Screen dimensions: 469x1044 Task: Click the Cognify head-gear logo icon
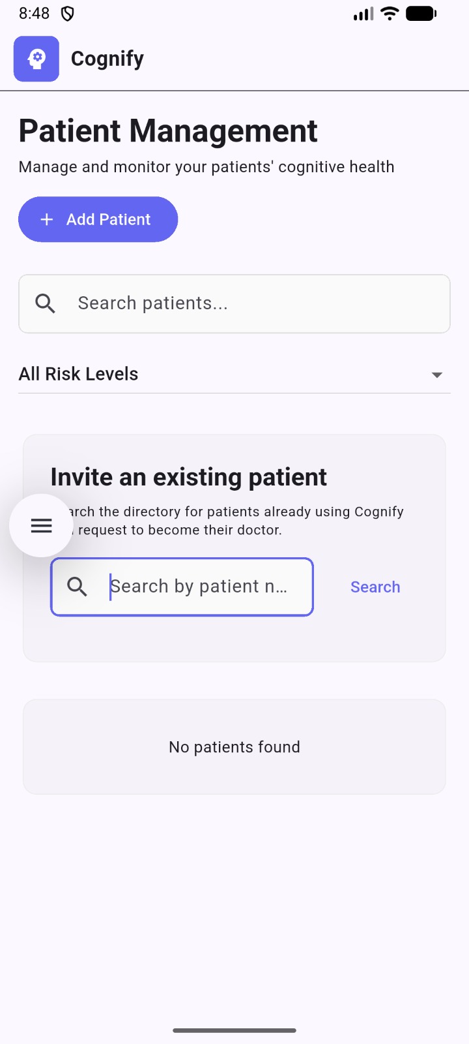tap(36, 59)
